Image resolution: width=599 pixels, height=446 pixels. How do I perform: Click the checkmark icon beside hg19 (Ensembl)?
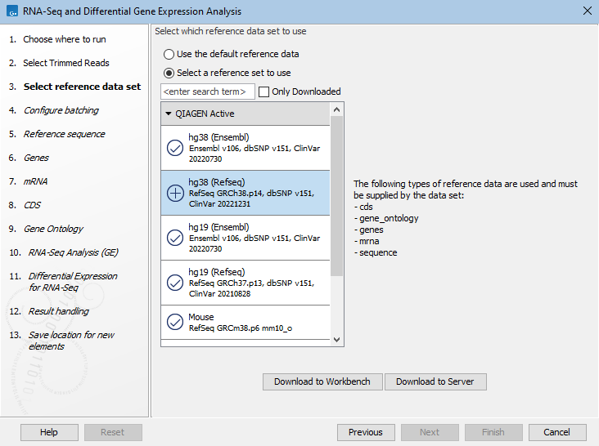tap(175, 238)
